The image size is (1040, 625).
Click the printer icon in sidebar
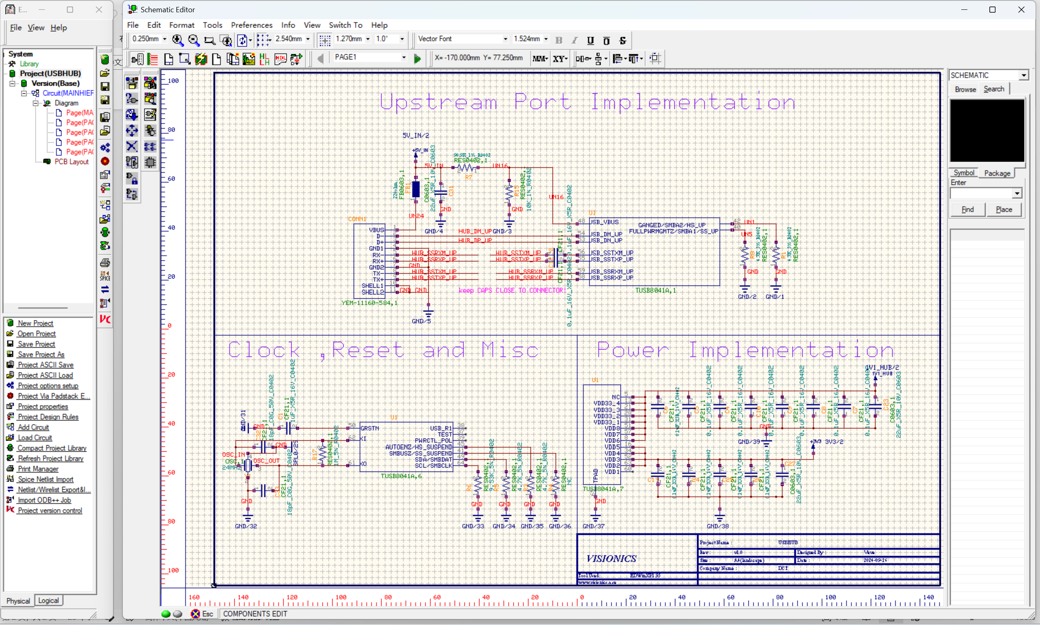[105, 262]
